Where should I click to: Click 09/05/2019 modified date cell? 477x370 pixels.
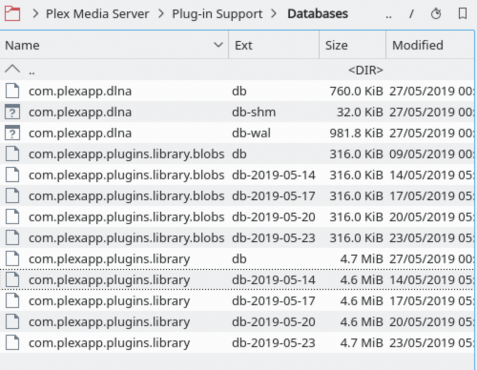click(x=431, y=154)
